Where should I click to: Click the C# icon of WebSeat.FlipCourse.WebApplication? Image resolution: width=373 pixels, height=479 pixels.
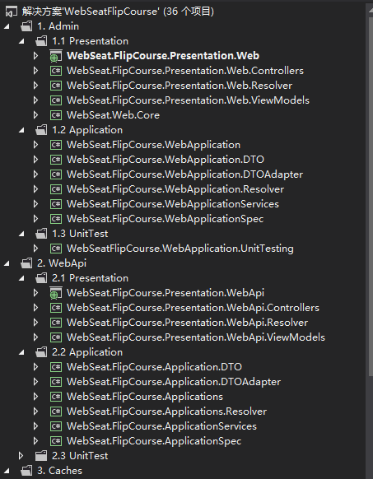point(56,145)
